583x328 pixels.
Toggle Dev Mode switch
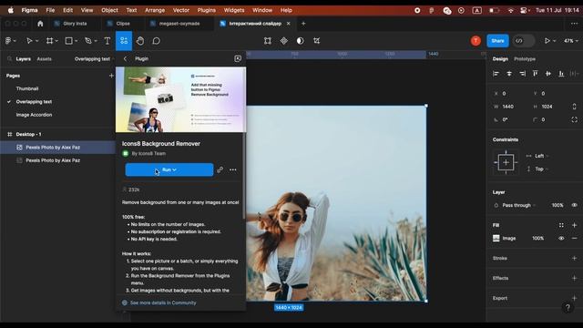click(x=524, y=41)
